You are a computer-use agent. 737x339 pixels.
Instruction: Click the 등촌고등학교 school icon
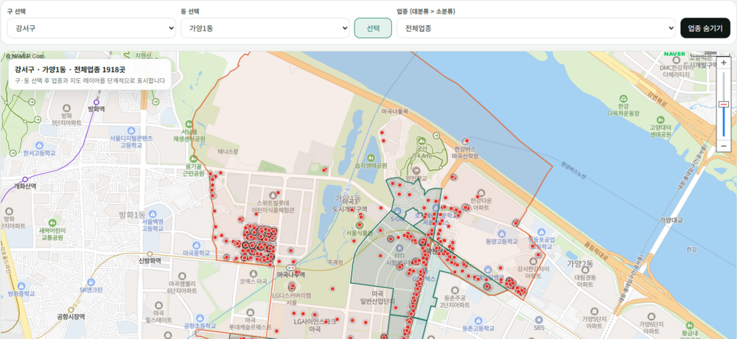pos(478,320)
